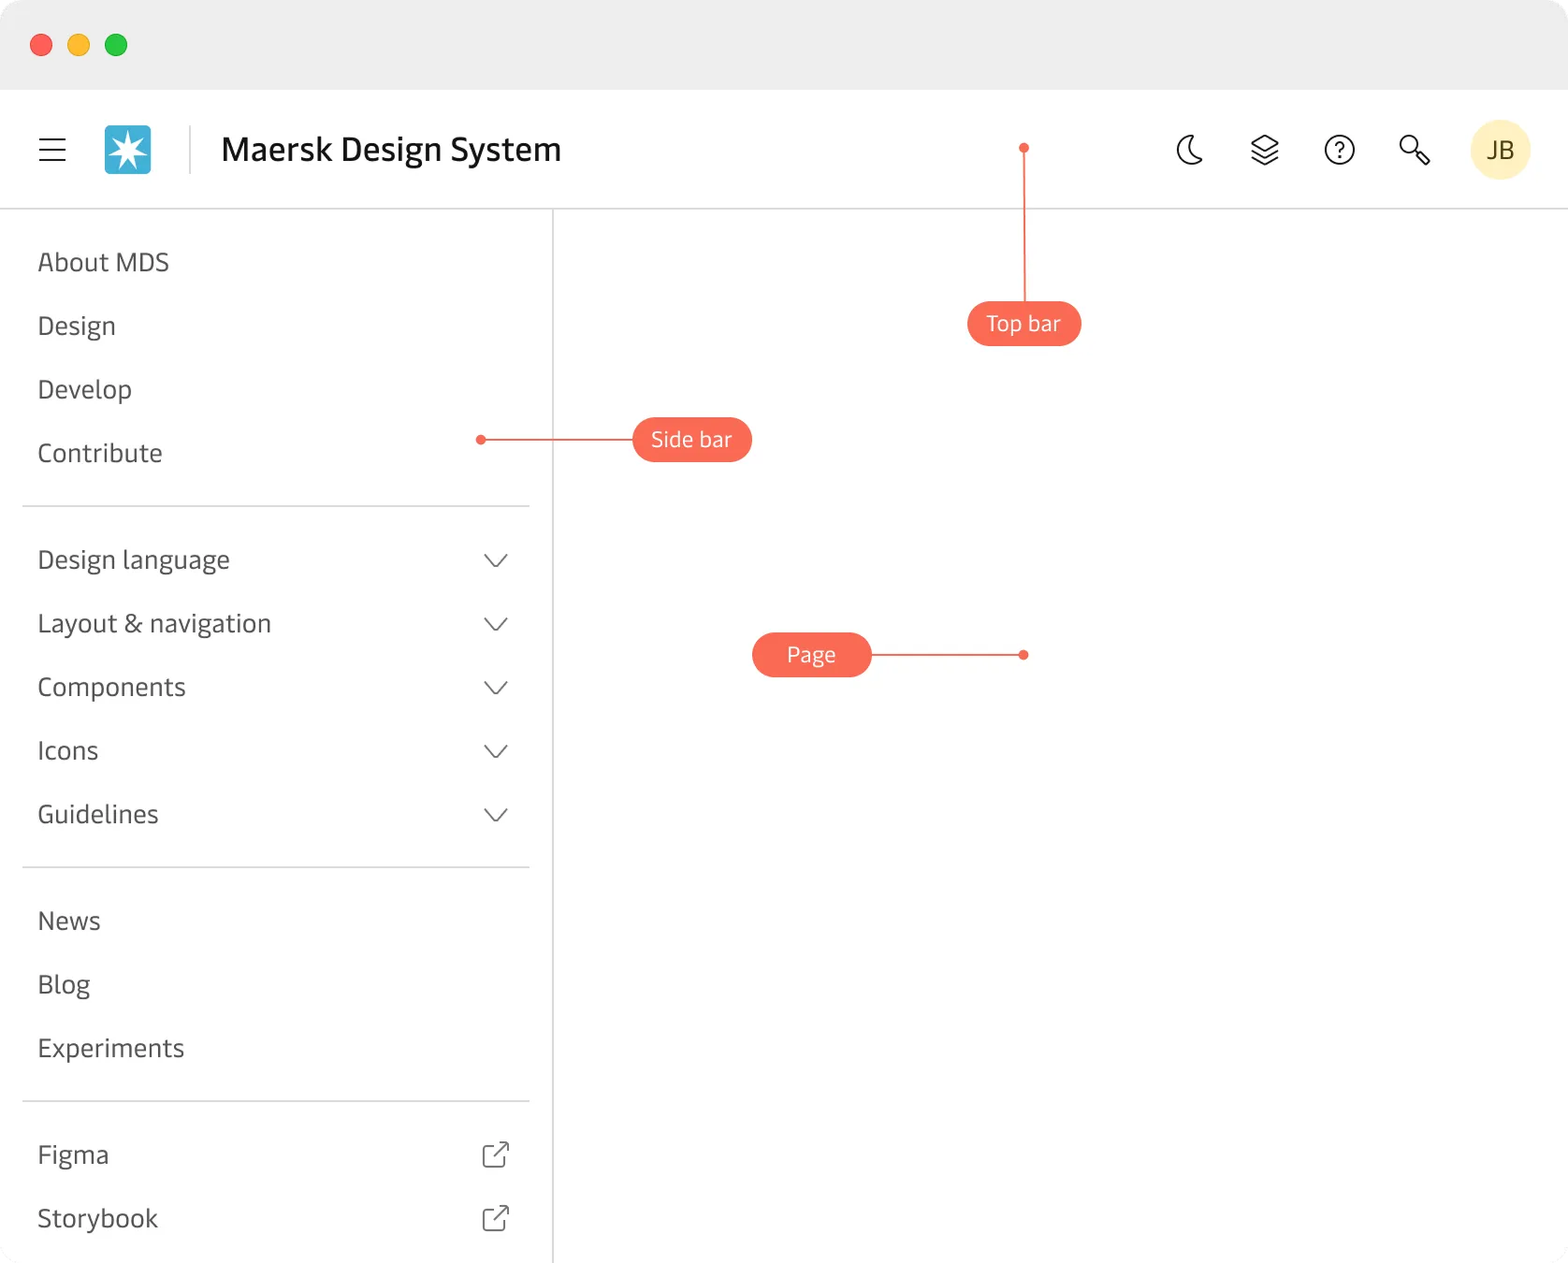Open the hamburger navigation menu

click(x=52, y=150)
